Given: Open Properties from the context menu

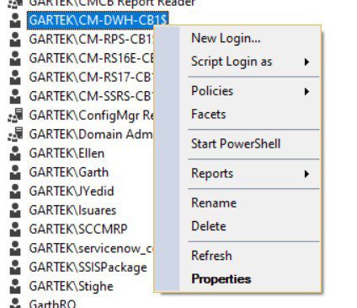Looking at the screenshot, I should pos(221,279).
